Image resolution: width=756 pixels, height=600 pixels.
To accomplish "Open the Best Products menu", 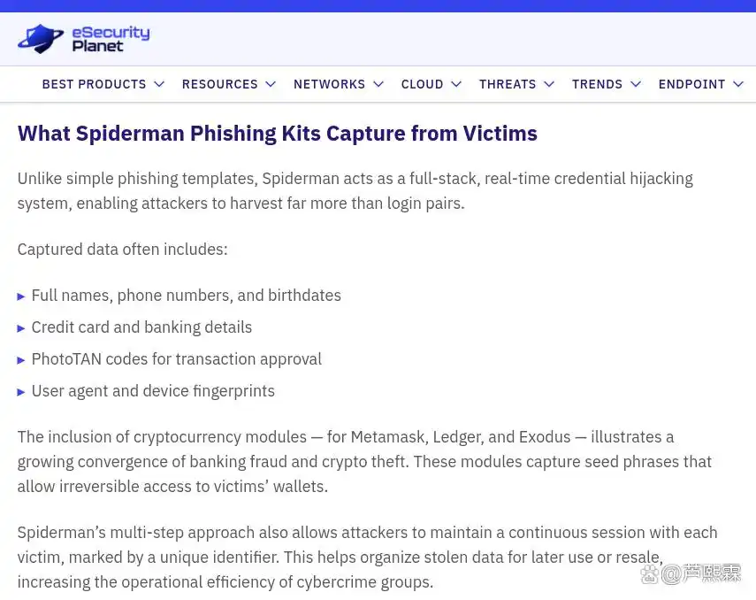I will (94, 84).
